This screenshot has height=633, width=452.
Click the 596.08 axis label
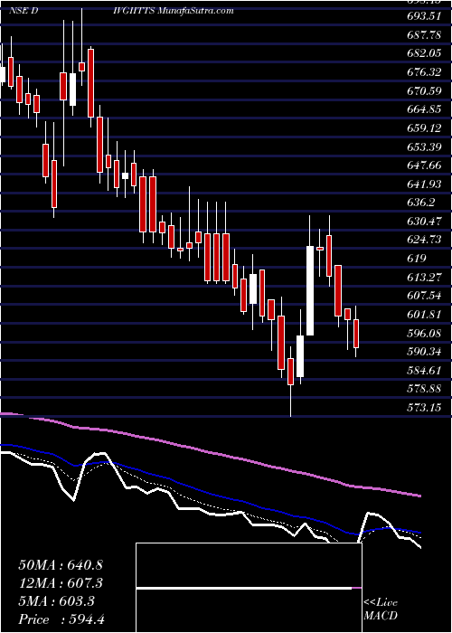pos(424,333)
